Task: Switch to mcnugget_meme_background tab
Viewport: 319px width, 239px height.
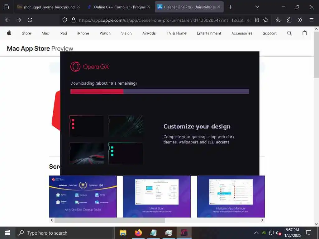Action: tap(48, 7)
